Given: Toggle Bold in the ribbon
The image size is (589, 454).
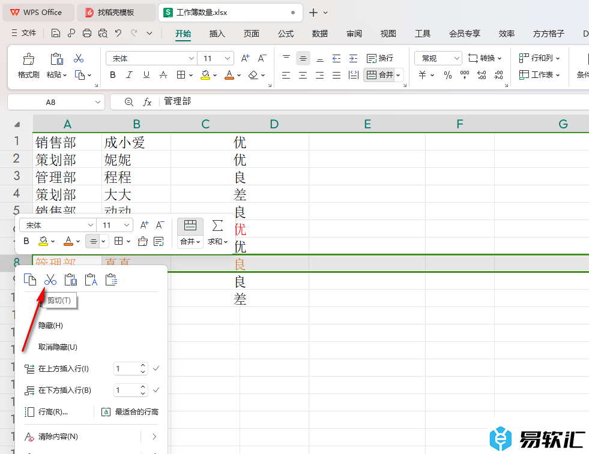Looking at the screenshot, I should [113, 75].
